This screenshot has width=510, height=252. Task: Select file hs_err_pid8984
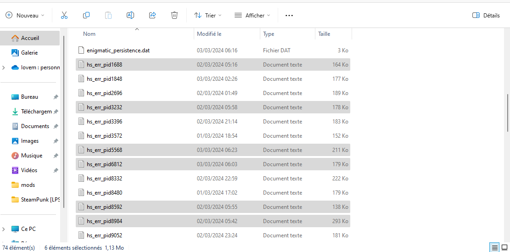click(213, 221)
